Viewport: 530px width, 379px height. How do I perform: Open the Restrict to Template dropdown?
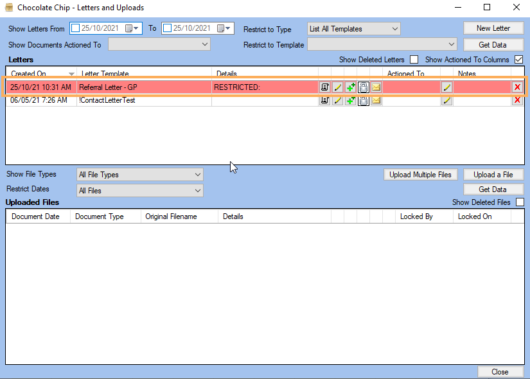(382, 44)
